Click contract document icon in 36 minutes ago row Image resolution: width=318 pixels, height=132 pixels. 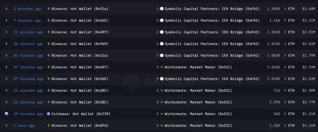pos(158,44)
